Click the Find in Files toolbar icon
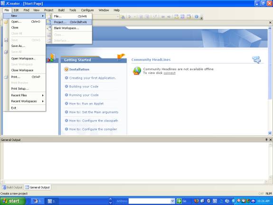The width and height of the screenshot is (273, 205). tap(122, 17)
